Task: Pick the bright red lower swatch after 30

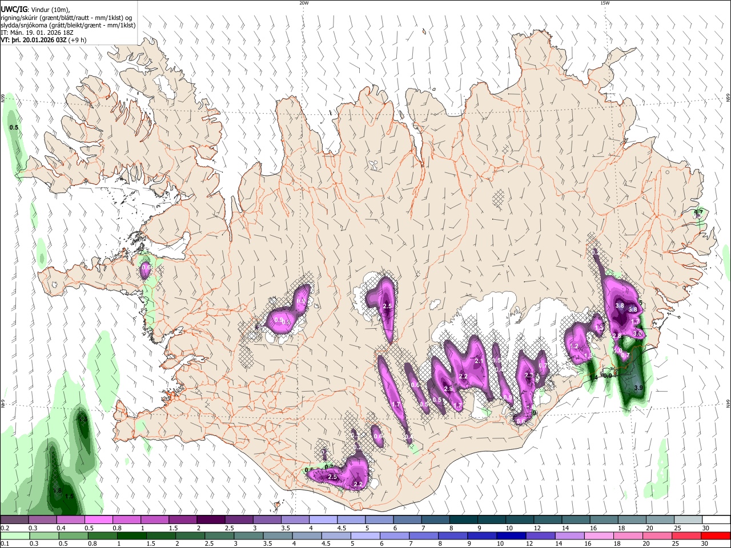Action: 716,535
